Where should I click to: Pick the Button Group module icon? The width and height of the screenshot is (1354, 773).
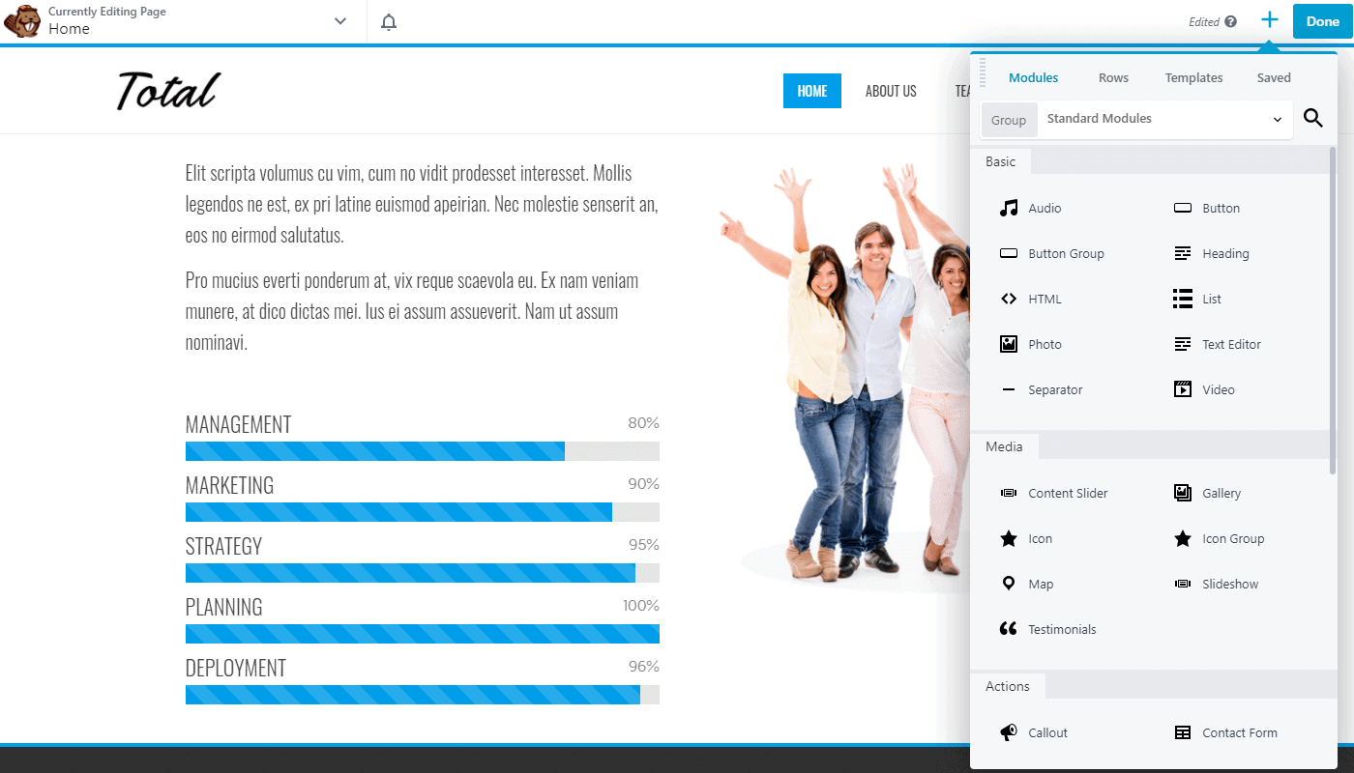click(1009, 253)
